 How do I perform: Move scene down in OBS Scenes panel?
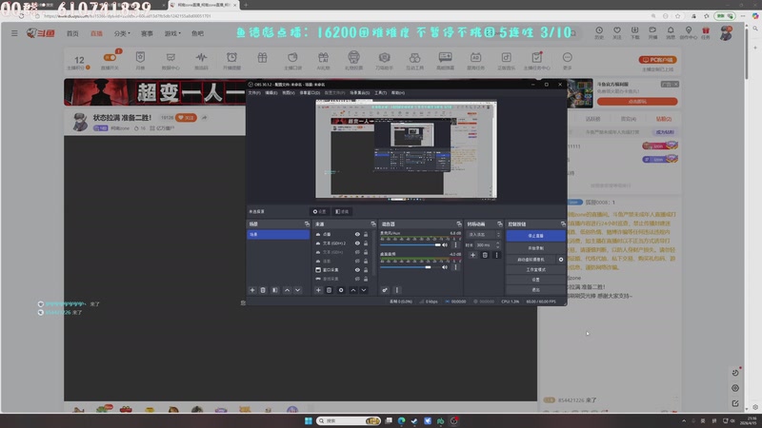pyautogui.click(x=298, y=290)
